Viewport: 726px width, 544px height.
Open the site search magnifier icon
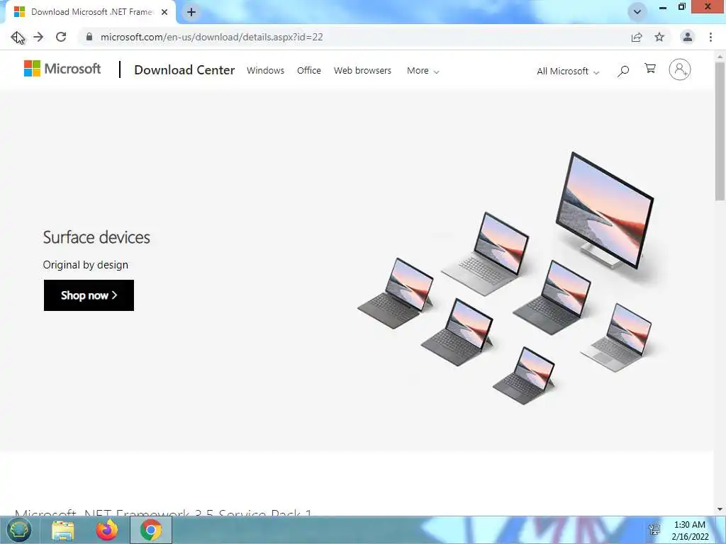click(x=623, y=71)
